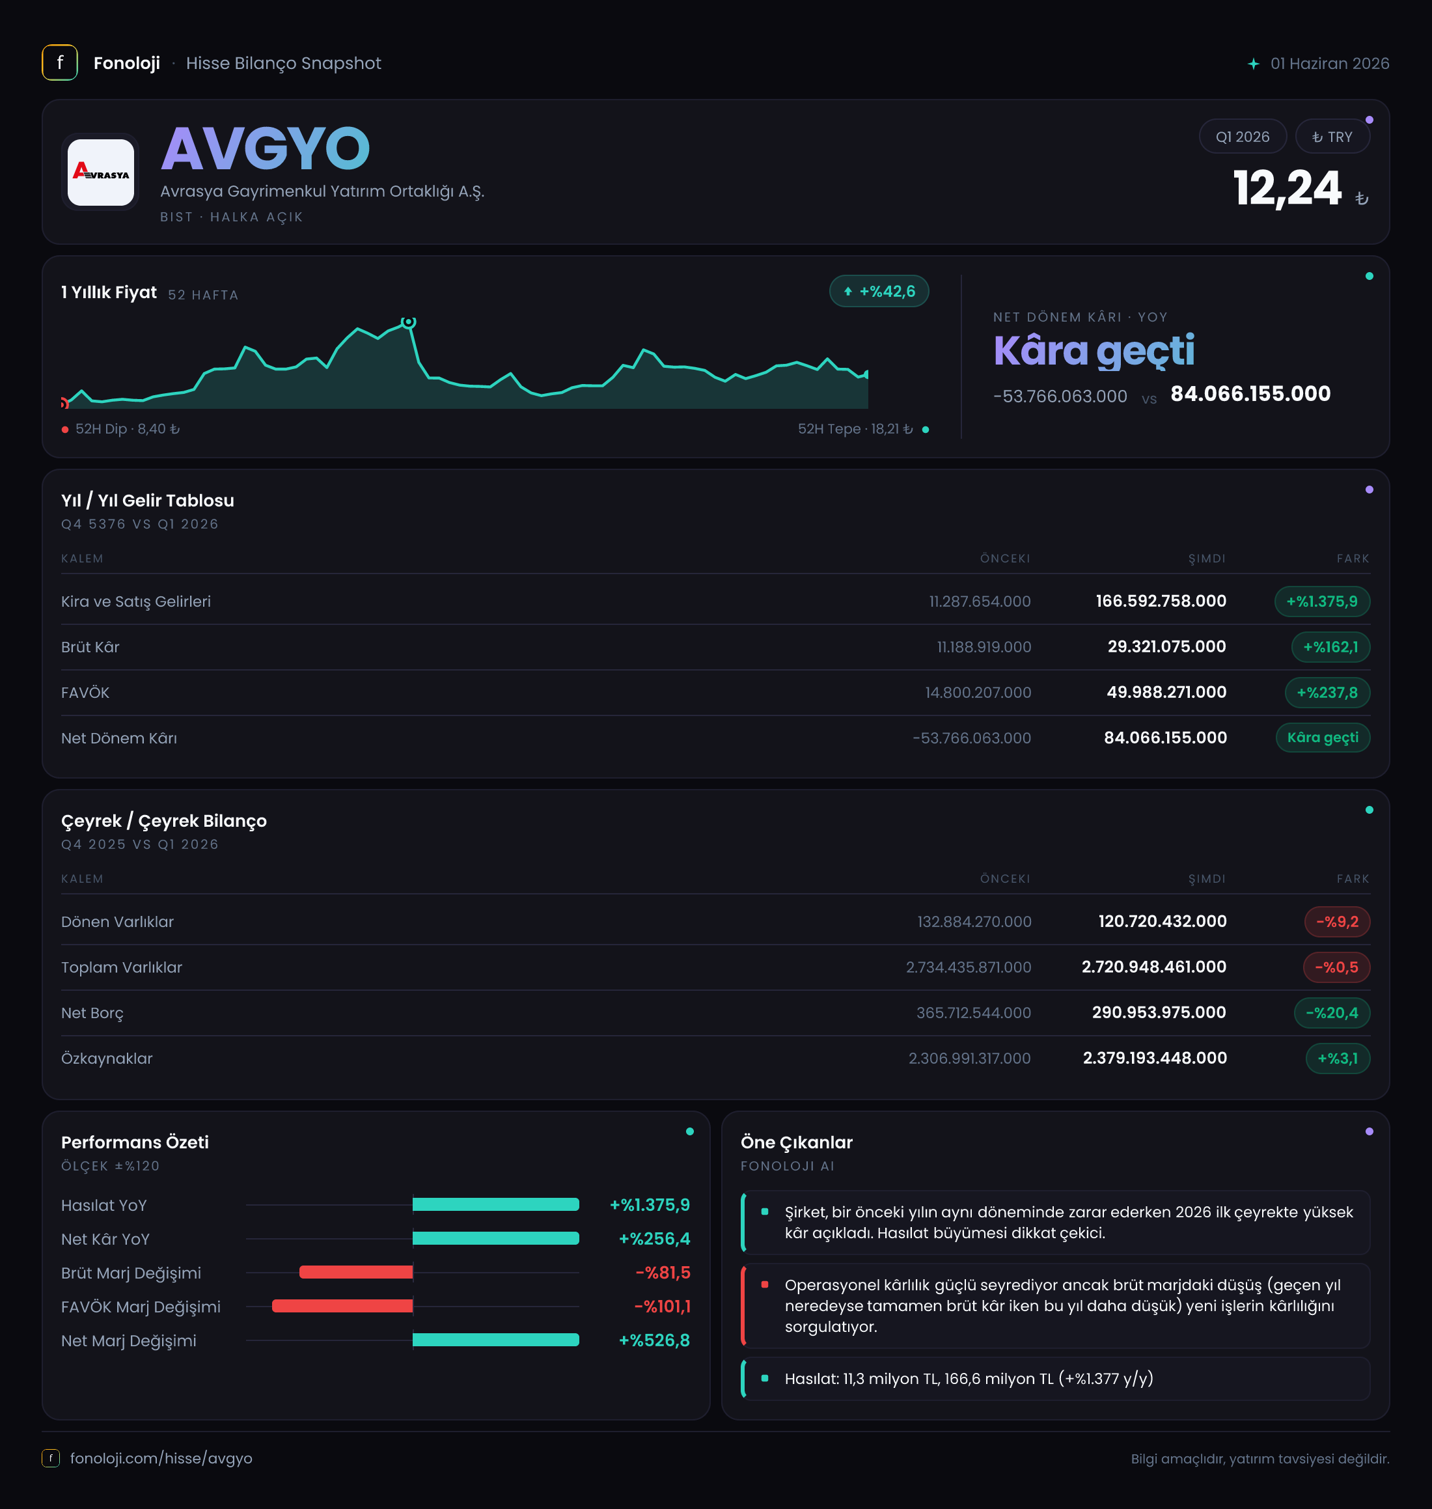Click the value 166.592.758.000
This screenshot has width=1432, height=1509.
click(x=1161, y=602)
